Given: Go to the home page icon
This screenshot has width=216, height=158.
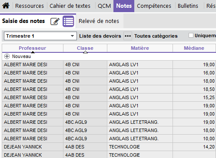Looking at the screenshot, I should 6,6.
